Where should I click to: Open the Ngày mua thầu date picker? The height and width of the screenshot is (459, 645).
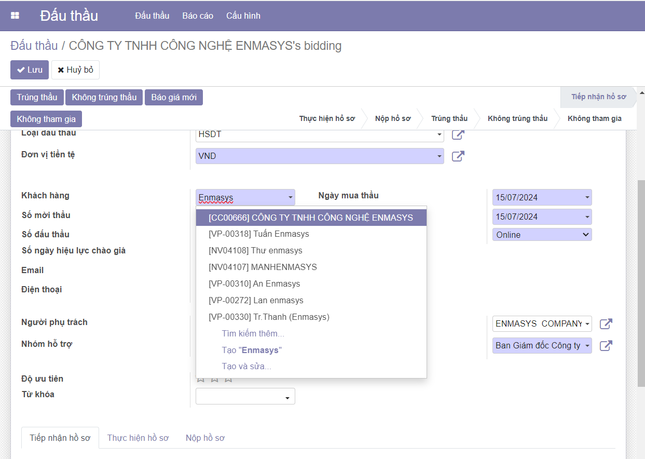tap(542, 197)
